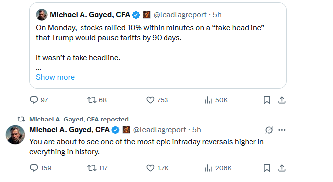This screenshot has width=333, height=182.
Task: View analytics showing 206K views
Action: [x=218, y=168]
